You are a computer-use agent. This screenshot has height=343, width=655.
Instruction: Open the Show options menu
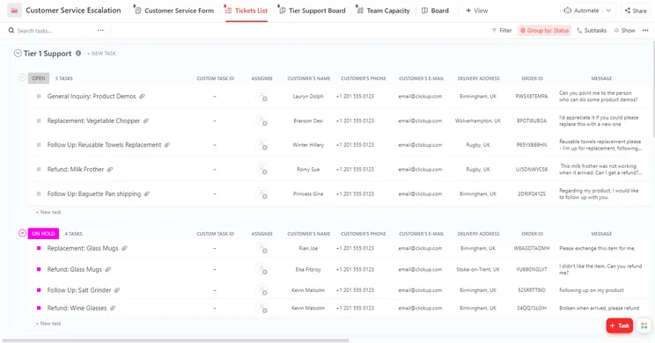624,31
